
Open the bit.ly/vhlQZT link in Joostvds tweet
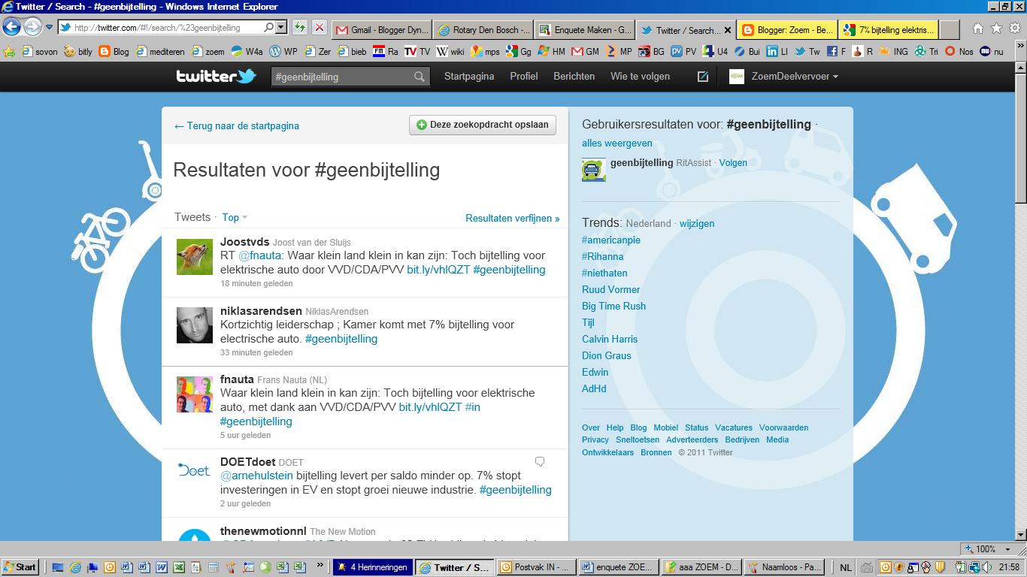(x=438, y=269)
